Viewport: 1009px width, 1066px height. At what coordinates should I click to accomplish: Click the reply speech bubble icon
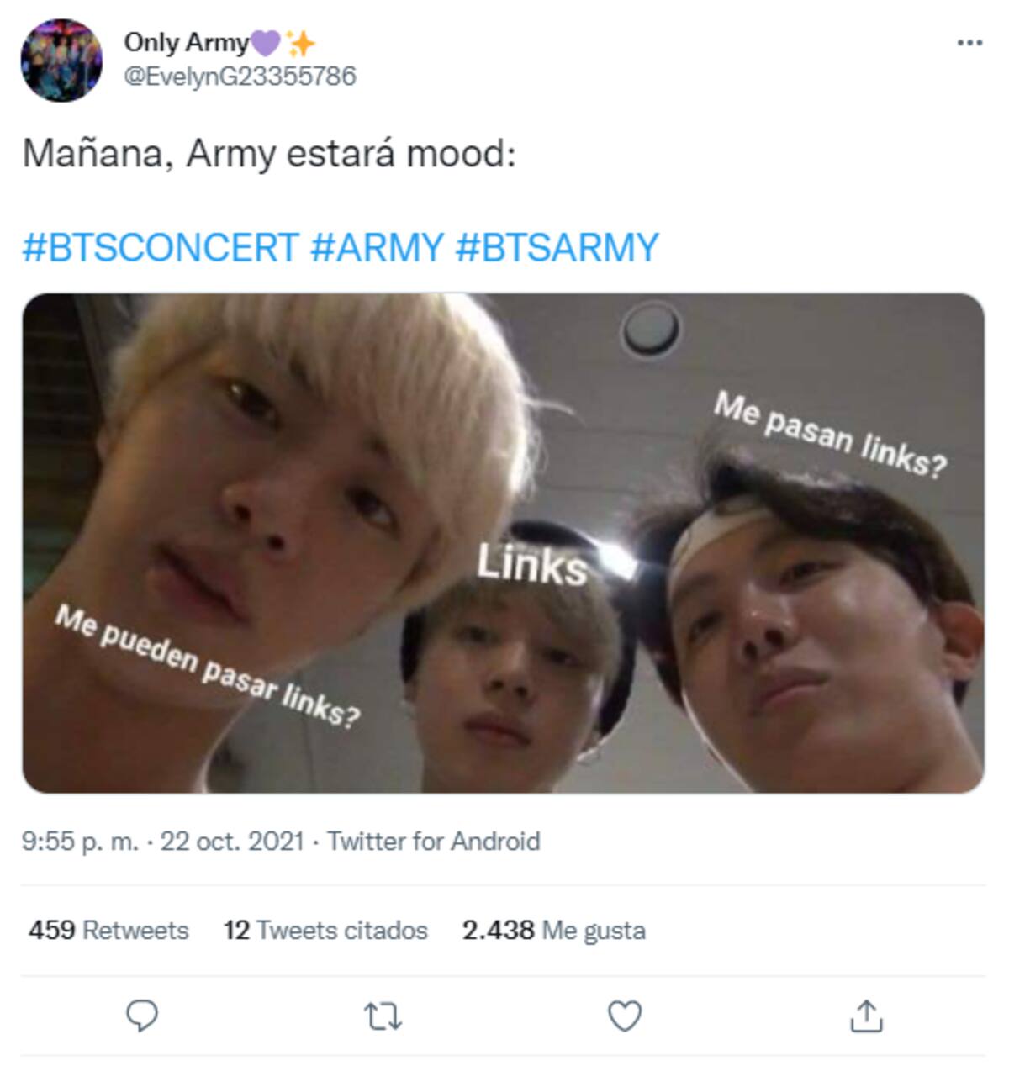pyautogui.click(x=141, y=1016)
